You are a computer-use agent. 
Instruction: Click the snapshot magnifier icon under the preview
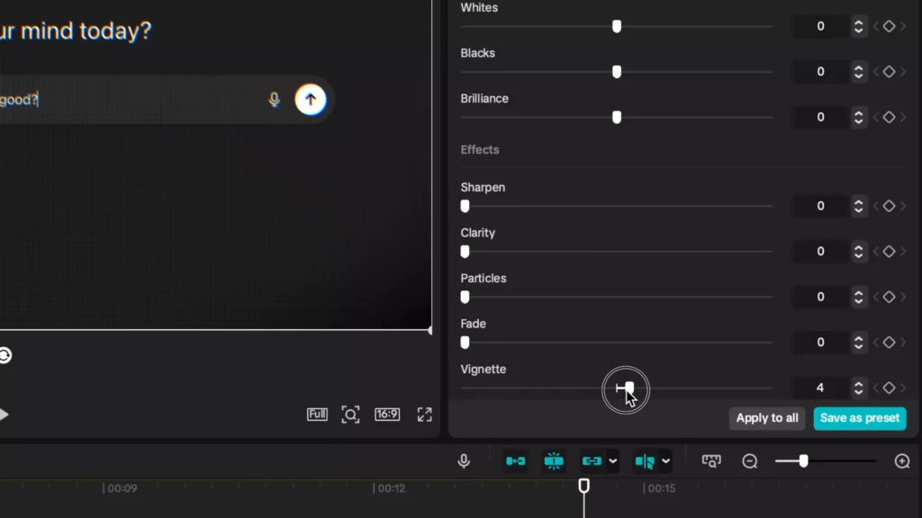(351, 415)
